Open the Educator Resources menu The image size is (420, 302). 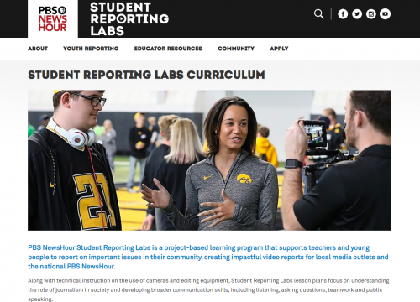pyautogui.click(x=168, y=49)
